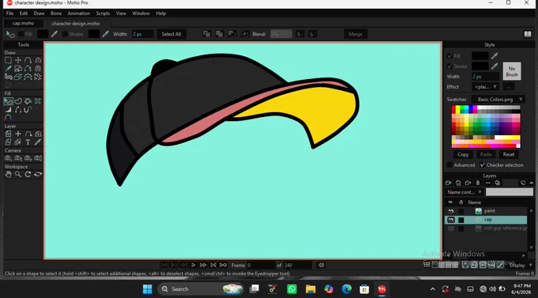The width and height of the screenshot is (538, 298).
Task: Toggle the Stroke checkbox in Style panel
Action: tap(450, 66)
